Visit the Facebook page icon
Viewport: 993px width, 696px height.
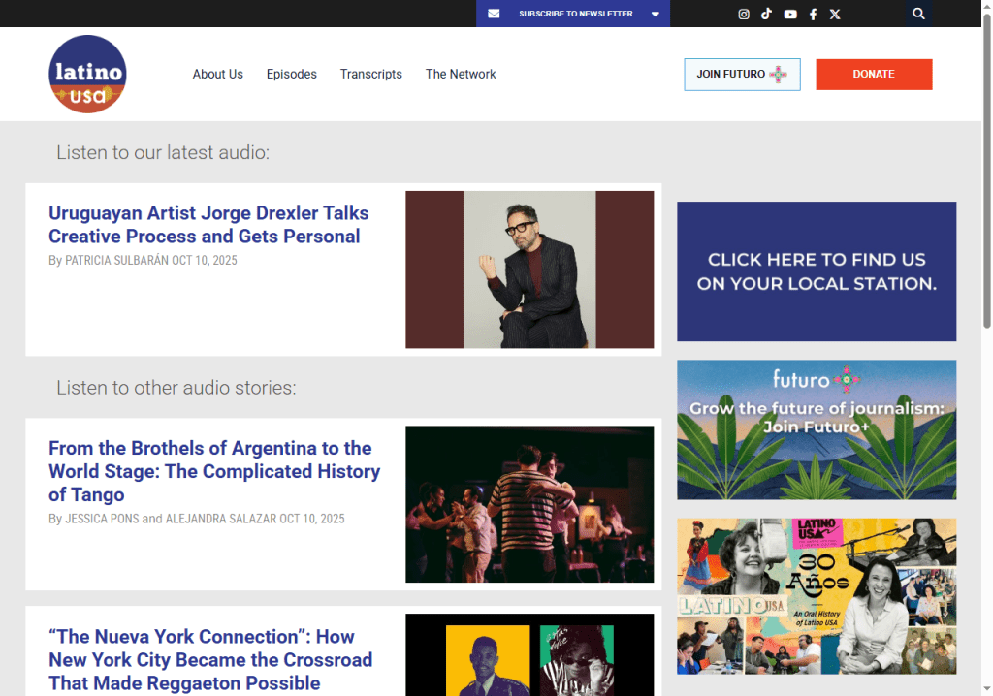point(813,14)
